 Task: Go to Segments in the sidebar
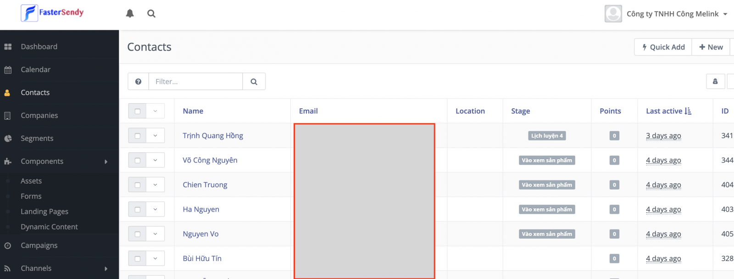coord(37,139)
